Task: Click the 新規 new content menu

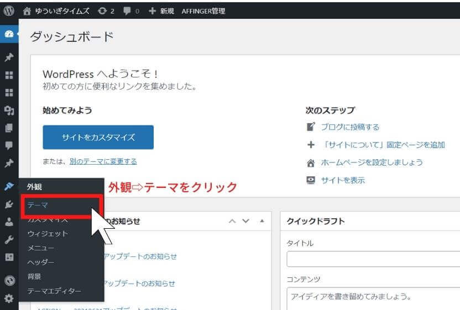Action: point(161,11)
